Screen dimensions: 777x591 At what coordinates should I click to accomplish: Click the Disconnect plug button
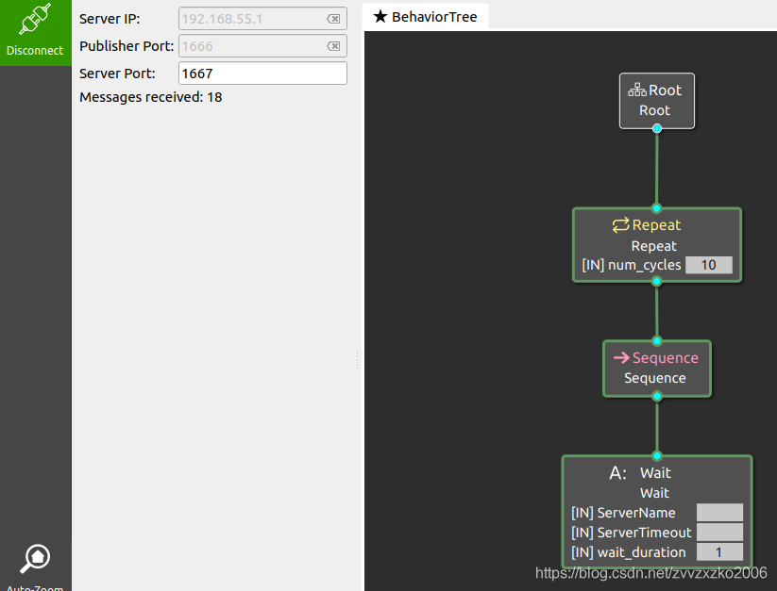[35, 33]
